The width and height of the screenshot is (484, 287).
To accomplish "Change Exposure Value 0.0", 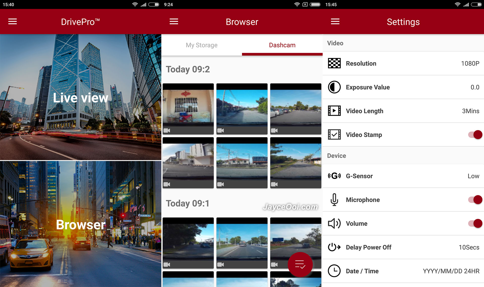I will coord(475,87).
